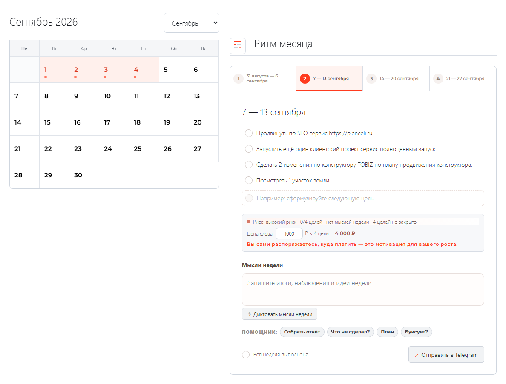Image resolution: width=506 pixels, height=384 pixels.
Task: Open the 21 — 27 сентября tab
Action: [463, 79]
